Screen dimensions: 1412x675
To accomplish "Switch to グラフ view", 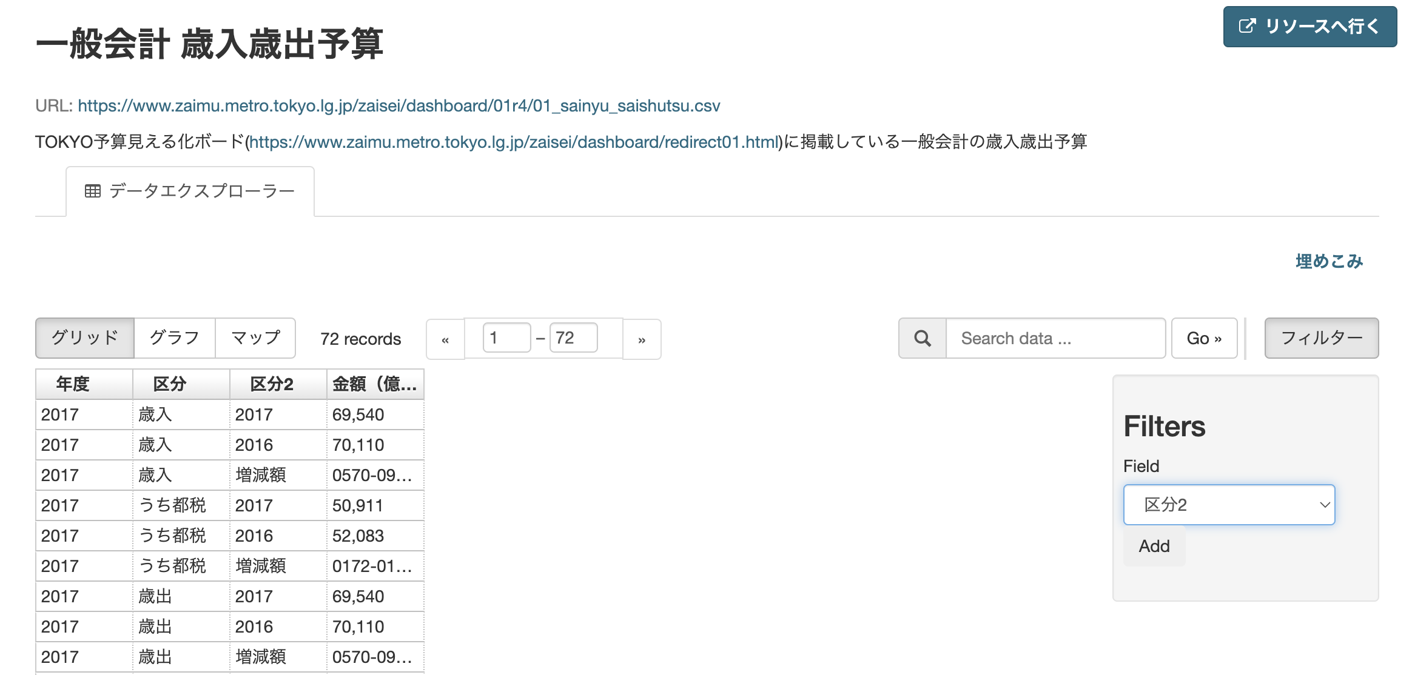I will (175, 338).
